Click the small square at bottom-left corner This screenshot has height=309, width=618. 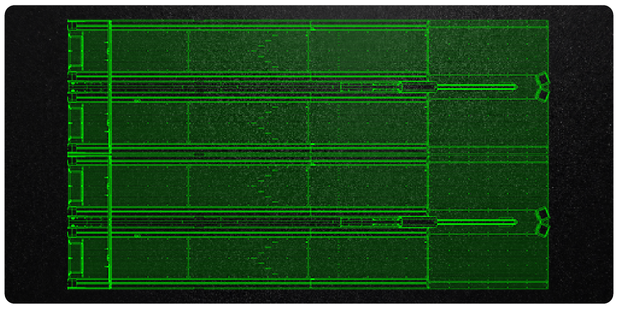(x=72, y=284)
